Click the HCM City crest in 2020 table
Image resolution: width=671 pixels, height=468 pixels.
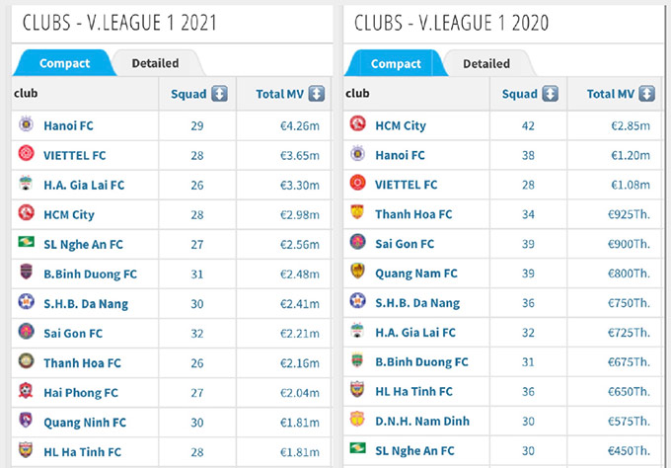(357, 125)
